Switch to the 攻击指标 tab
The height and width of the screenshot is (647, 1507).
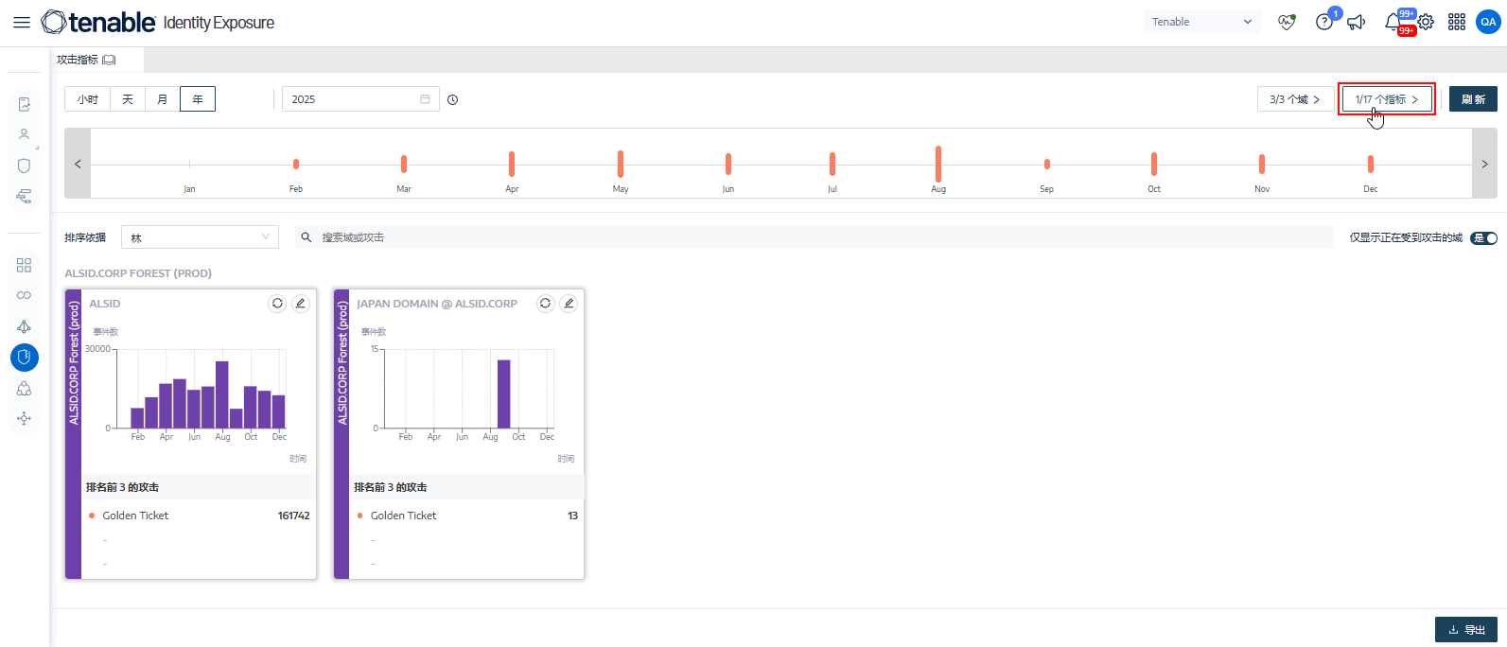coord(85,60)
